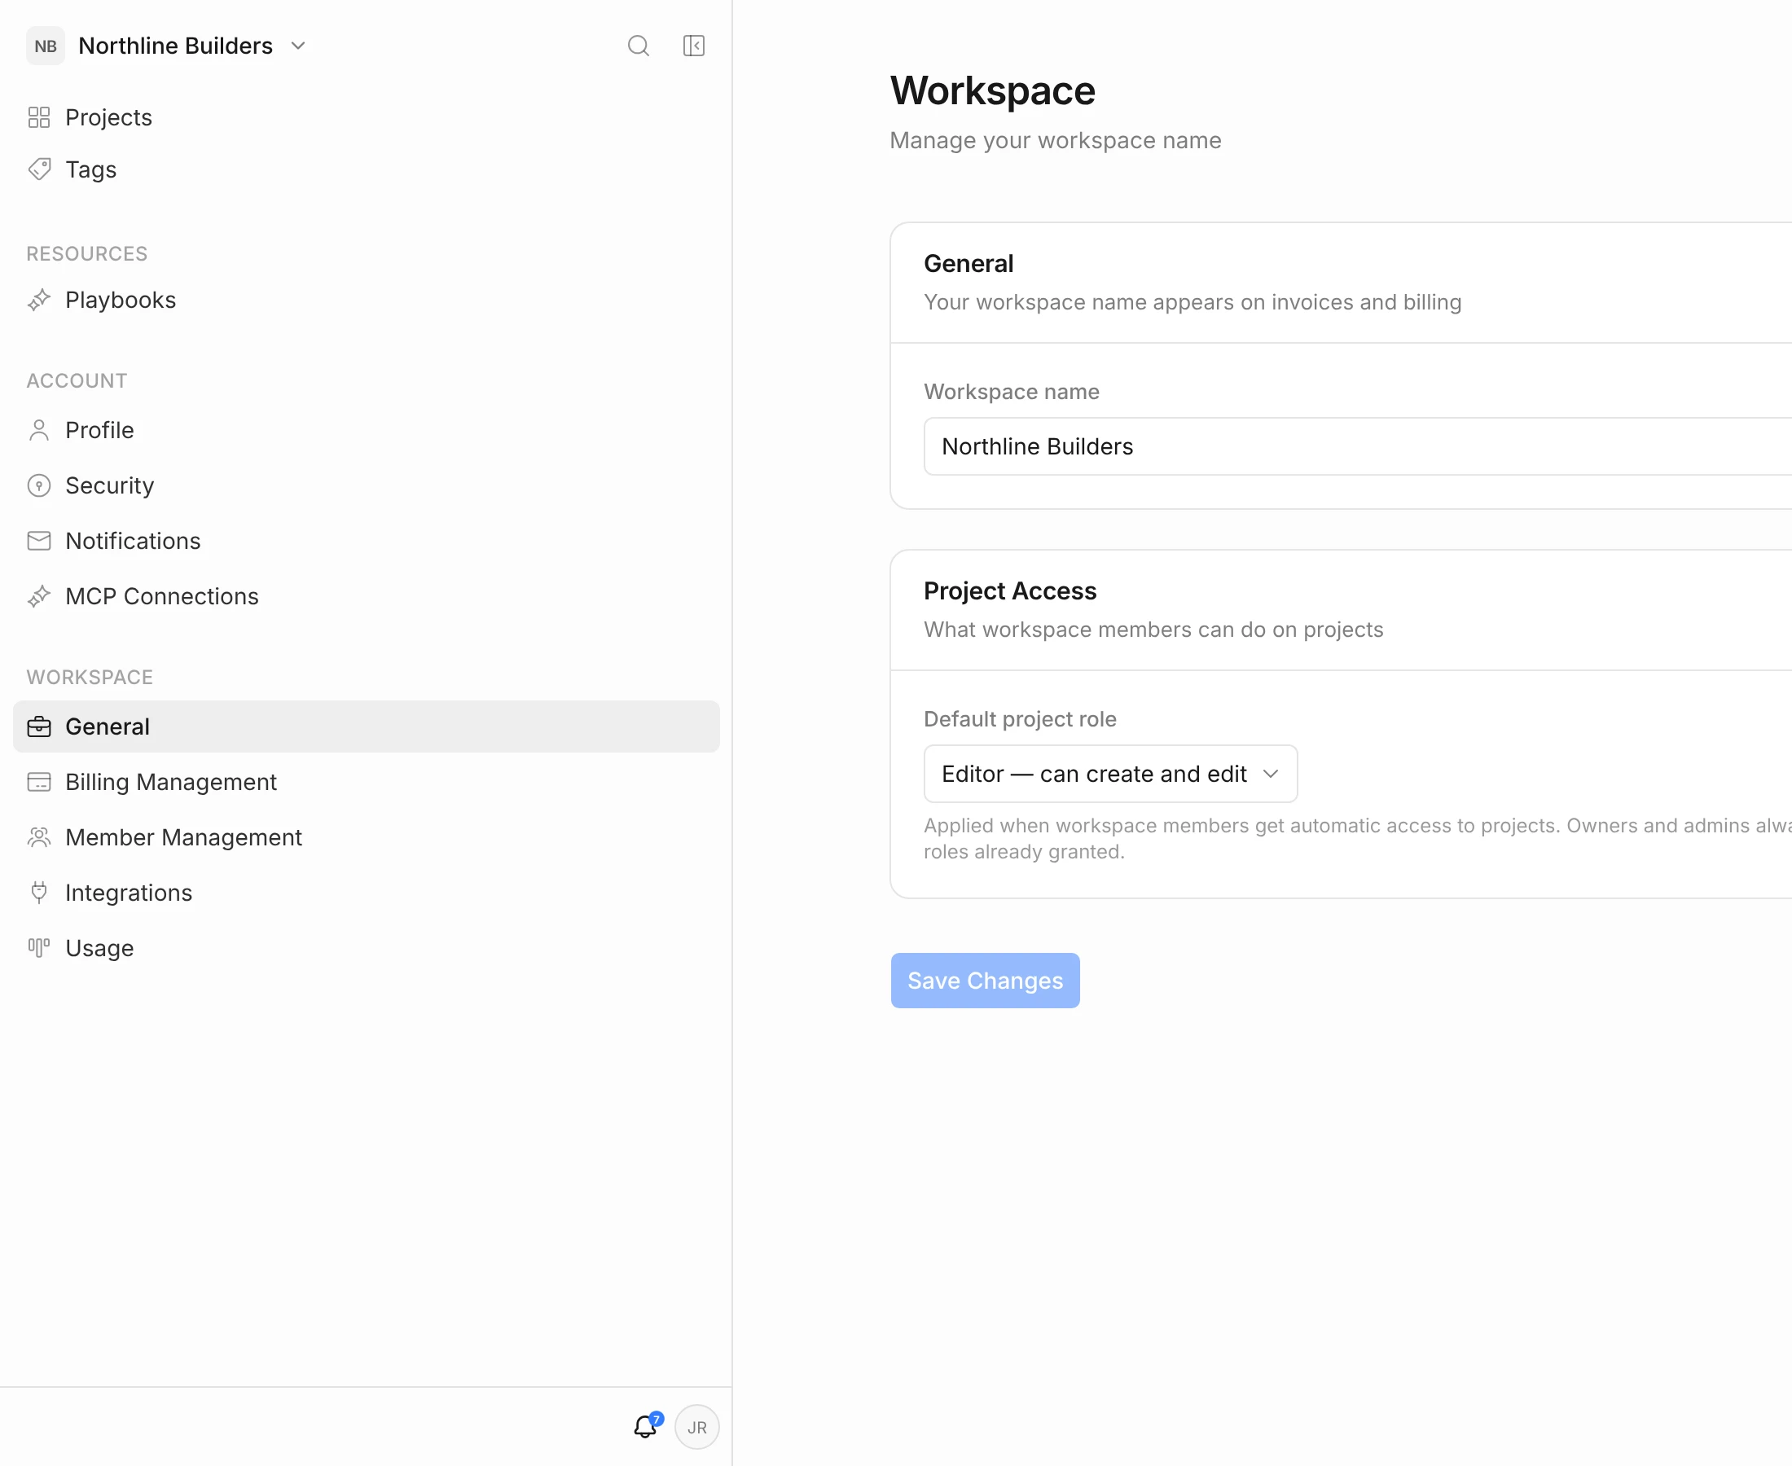The image size is (1792, 1466).
Task: Click the NB workspace avatar
Action: click(x=46, y=46)
